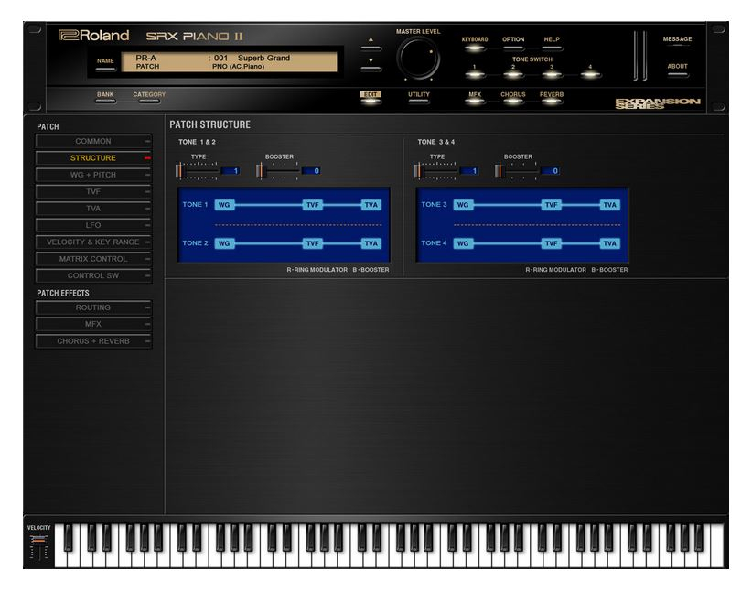
Task: Switch to the WG + PITCH page
Action: (x=93, y=175)
